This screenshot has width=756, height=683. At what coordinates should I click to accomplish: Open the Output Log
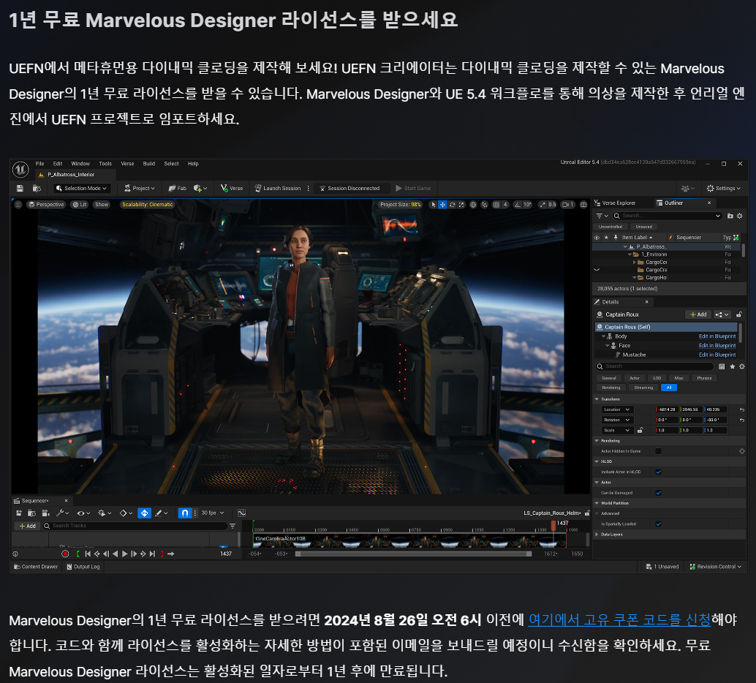point(83,566)
